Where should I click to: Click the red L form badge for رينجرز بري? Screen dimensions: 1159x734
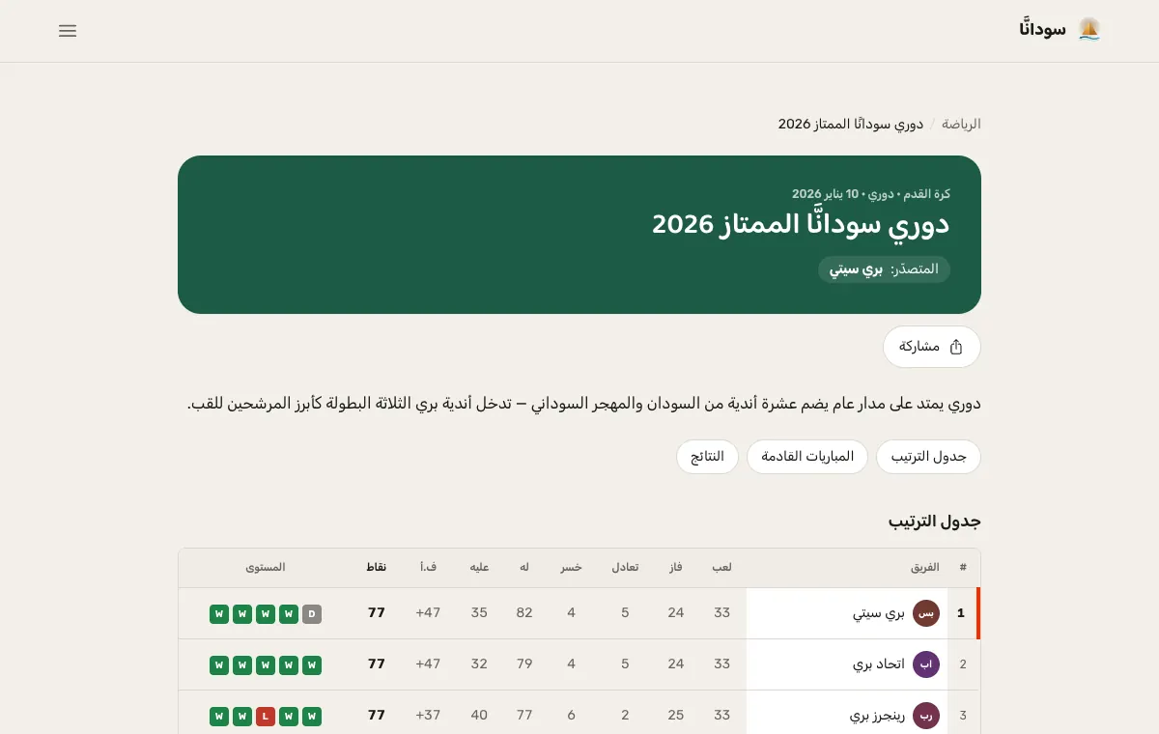tap(266, 717)
